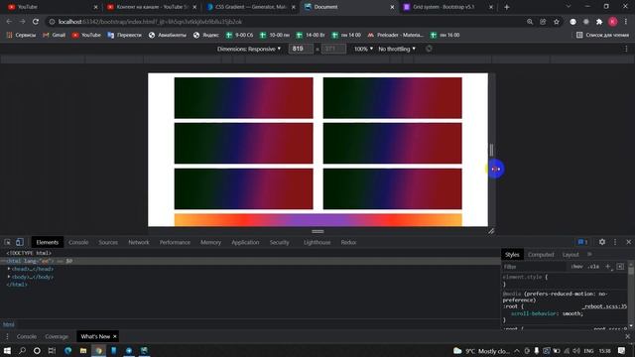This screenshot has height=357, width=635.
Task: Expand the head element node
Action: click(x=9, y=269)
